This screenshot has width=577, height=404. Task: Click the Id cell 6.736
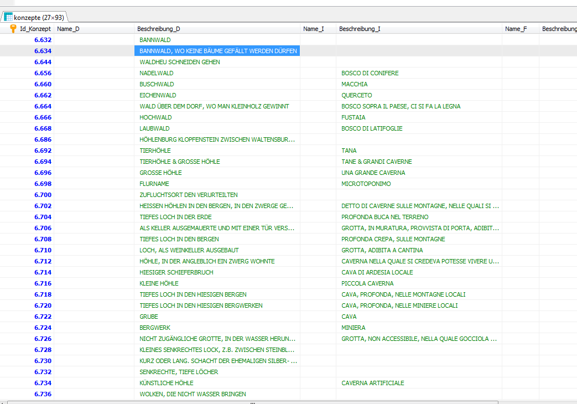[x=43, y=394]
